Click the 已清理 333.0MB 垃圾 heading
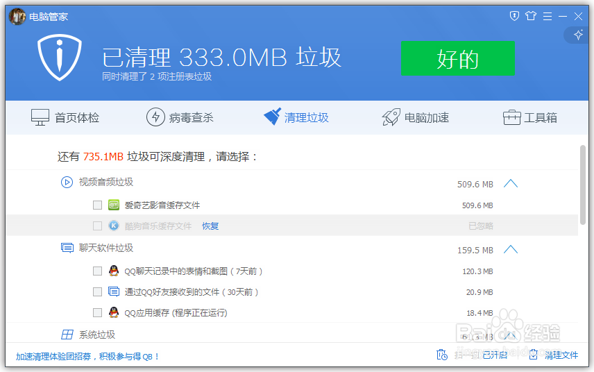Viewport: 594px width, 372px height. pos(221,58)
